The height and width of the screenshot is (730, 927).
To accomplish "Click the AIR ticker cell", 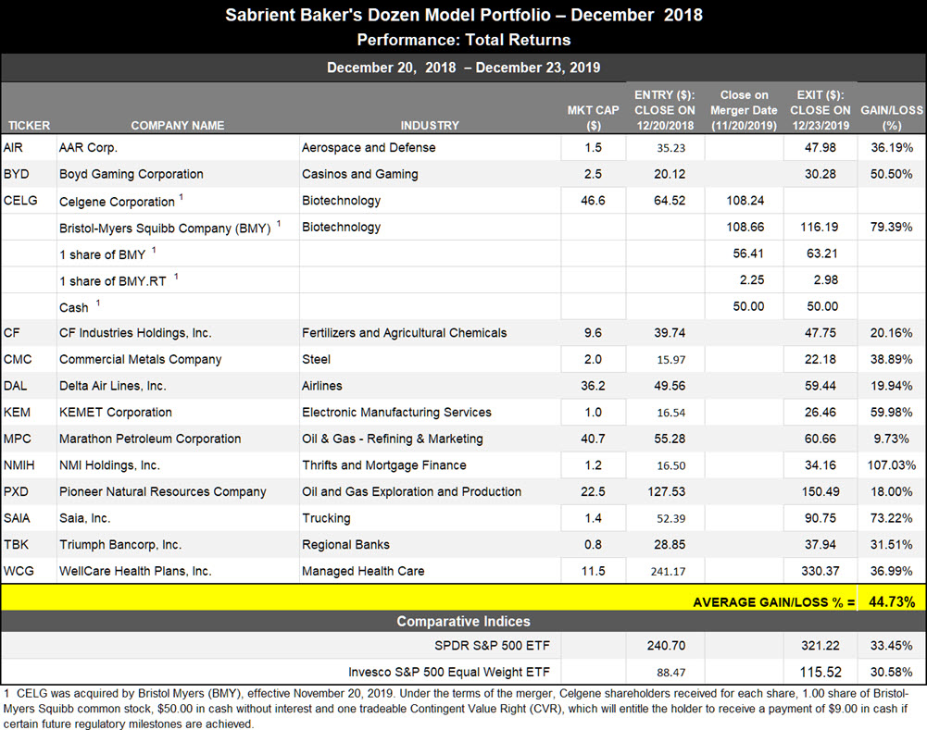I will [x=13, y=148].
